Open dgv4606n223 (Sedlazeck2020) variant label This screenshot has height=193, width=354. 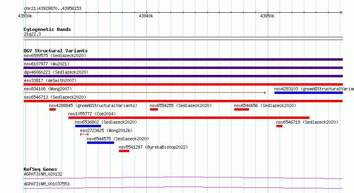56,72
